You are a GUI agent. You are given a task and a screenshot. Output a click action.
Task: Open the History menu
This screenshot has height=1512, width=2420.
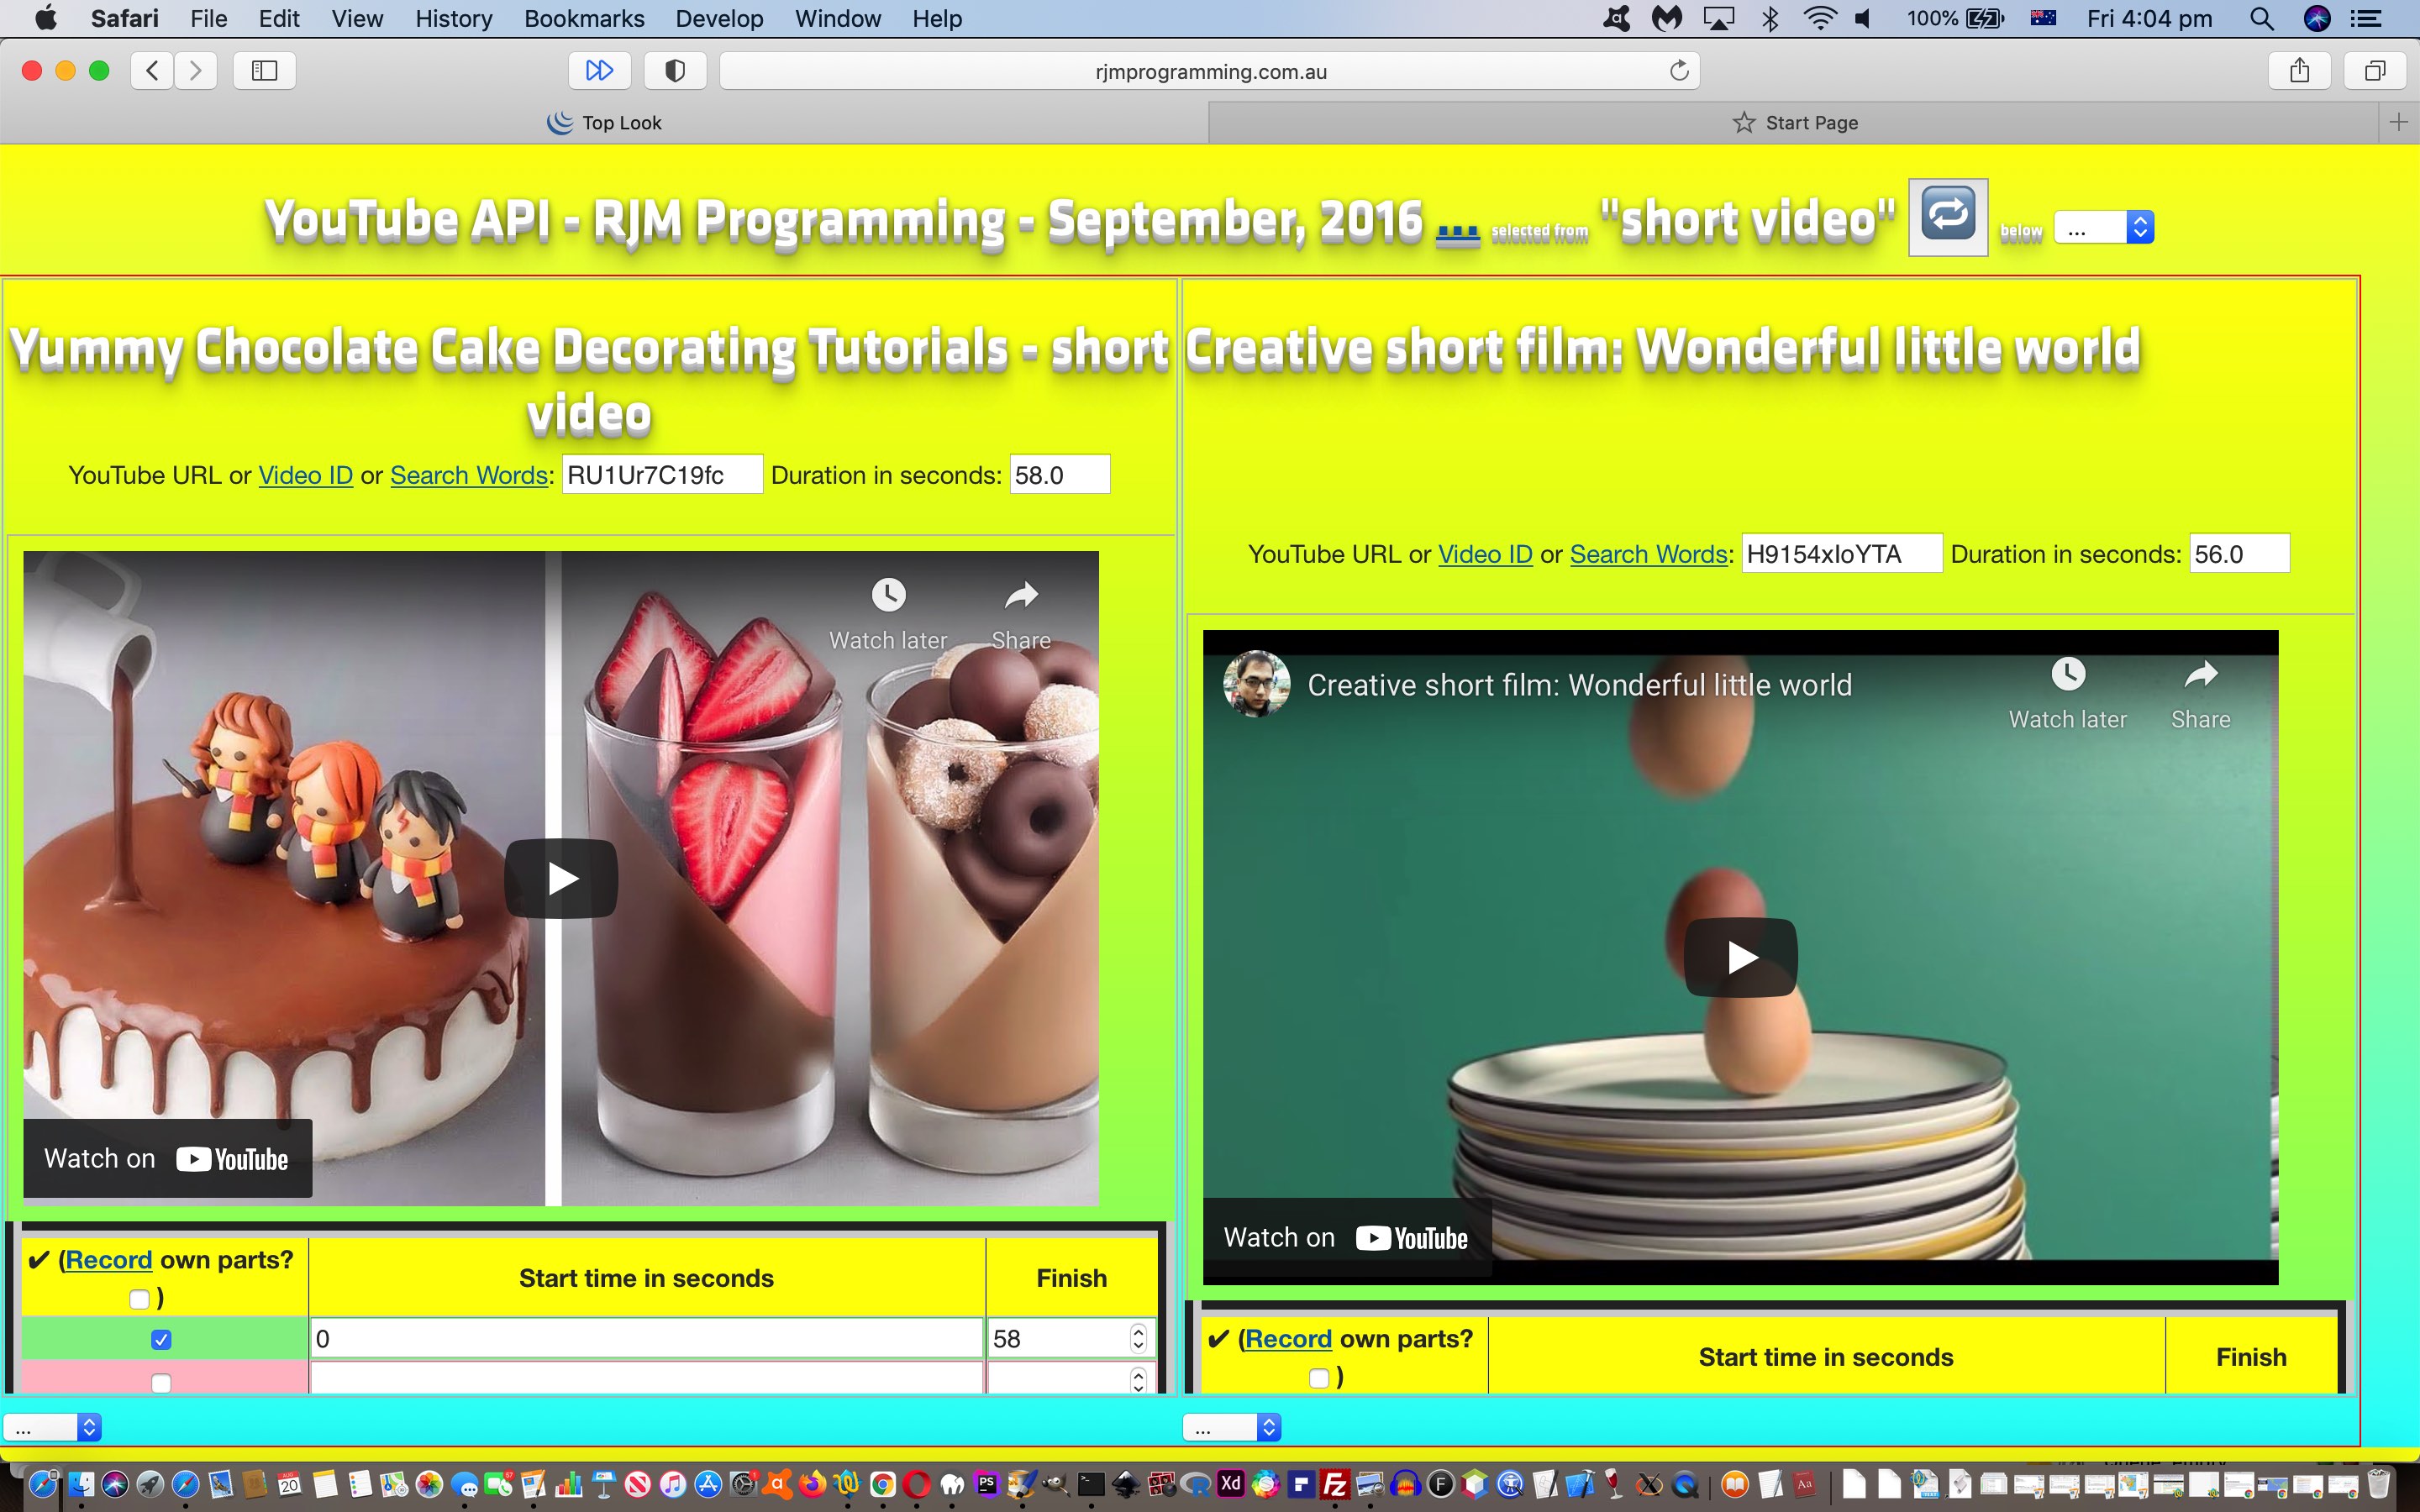pyautogui.click(x=454, y=18)
